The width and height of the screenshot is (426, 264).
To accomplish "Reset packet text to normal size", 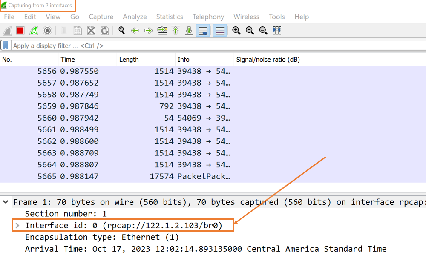I will [x=263, y=31].
